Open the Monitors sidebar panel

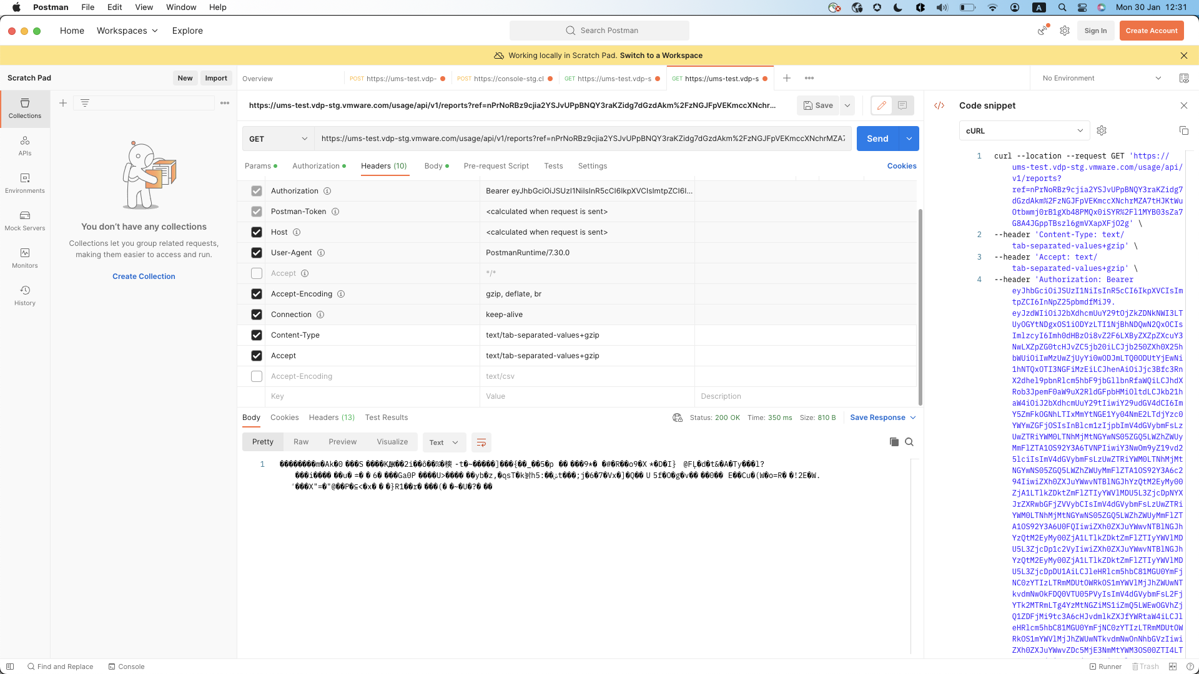point(25,258)
